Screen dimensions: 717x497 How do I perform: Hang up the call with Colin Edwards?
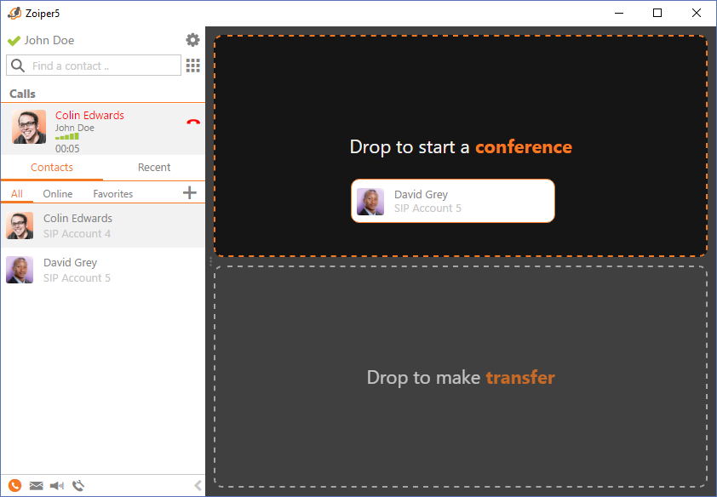tap(193, 123)
